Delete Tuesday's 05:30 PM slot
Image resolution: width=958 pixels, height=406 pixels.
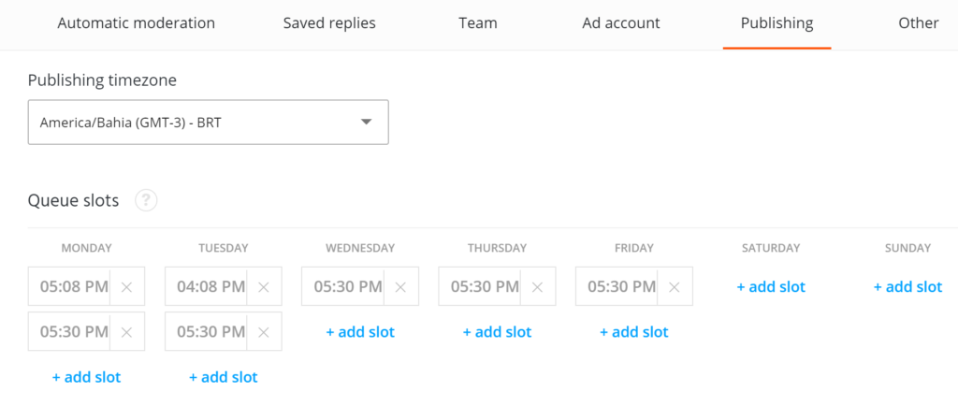(x=264, y=332)
